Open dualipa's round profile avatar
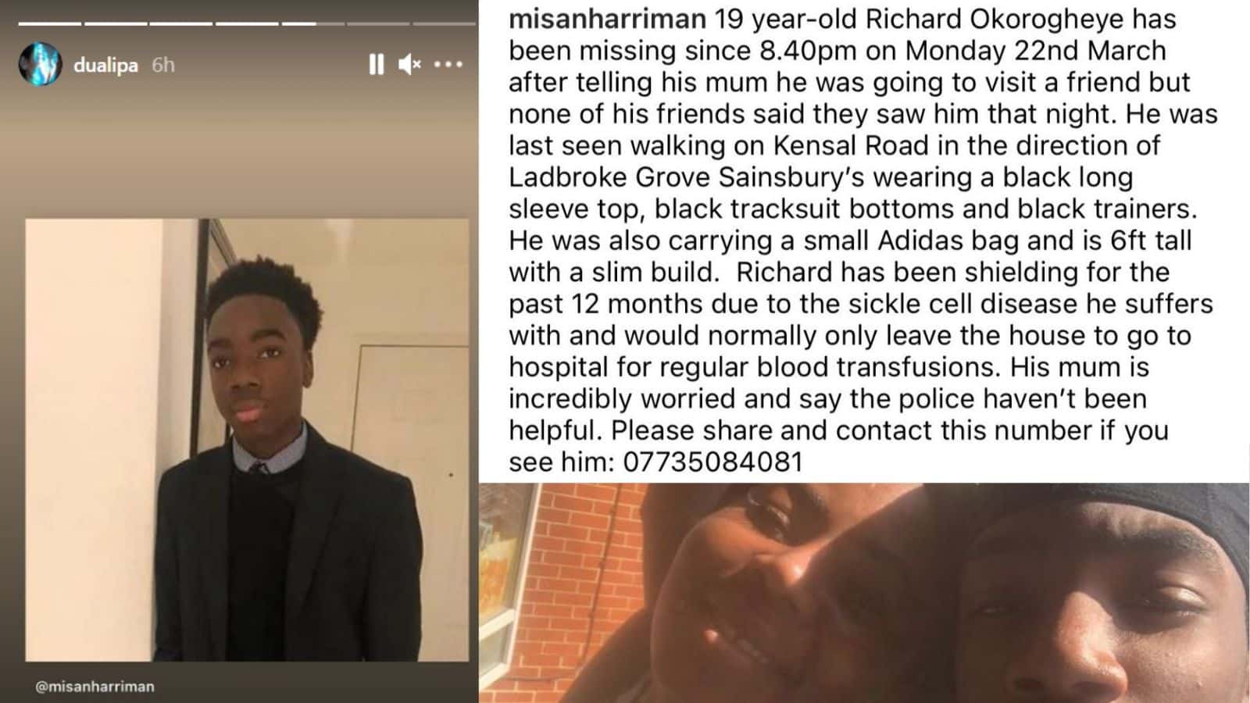Viewport: 1250px width, 703px height. [40, 64]
